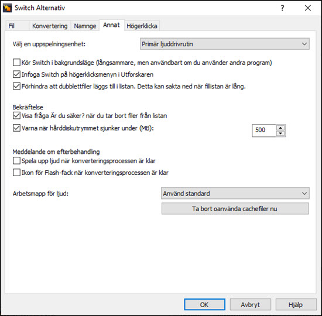Increase the disk space MB value with up arrow
This screenshot has width=322, height=316.
(x=280, y=128)
